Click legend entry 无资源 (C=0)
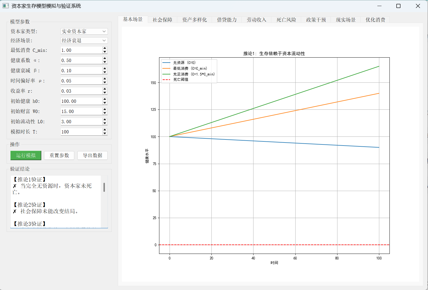 click(x=184, y=63)
